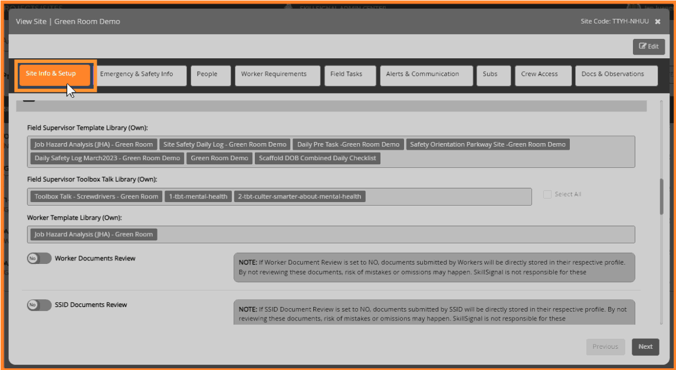The width and height of the screenshot is (676, 370).
Task: Collapse the section with the minus icon
Action: coord(29,100)
